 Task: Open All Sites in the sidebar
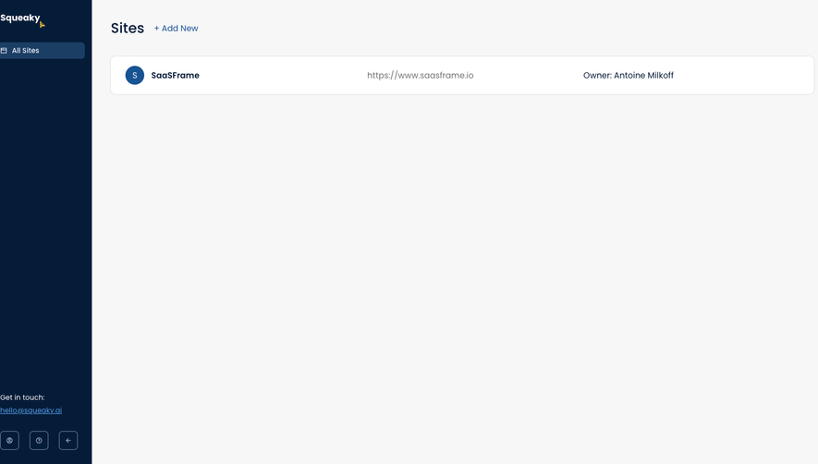[43, 51]
